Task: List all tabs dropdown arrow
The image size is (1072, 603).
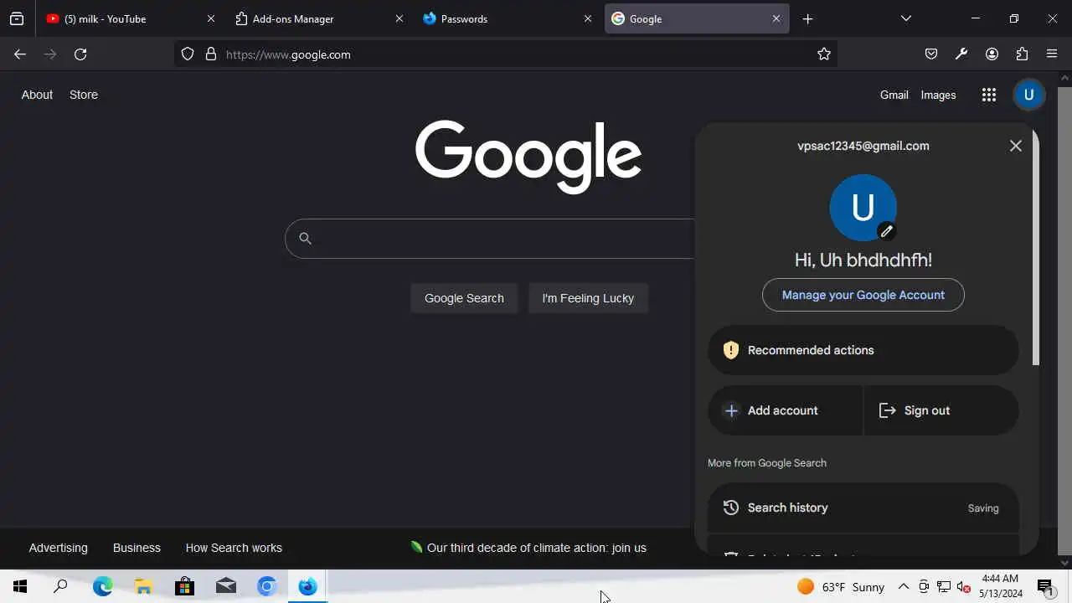Action: (x=905, y=18)
